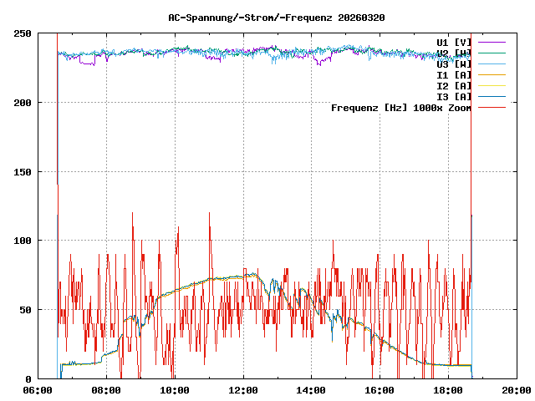Click the purple U1 legend line sample

(x=492, y=42)
